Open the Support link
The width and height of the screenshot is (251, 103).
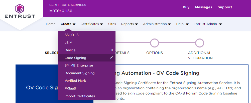tap(225, 7)
